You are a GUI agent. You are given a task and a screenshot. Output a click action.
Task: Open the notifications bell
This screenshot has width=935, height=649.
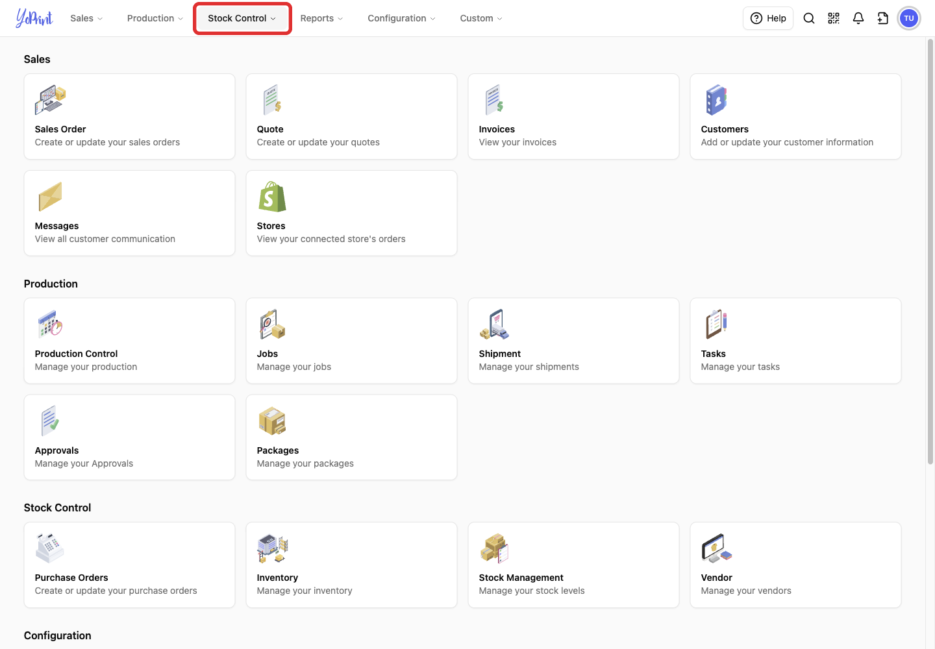[x=858, y=18]
